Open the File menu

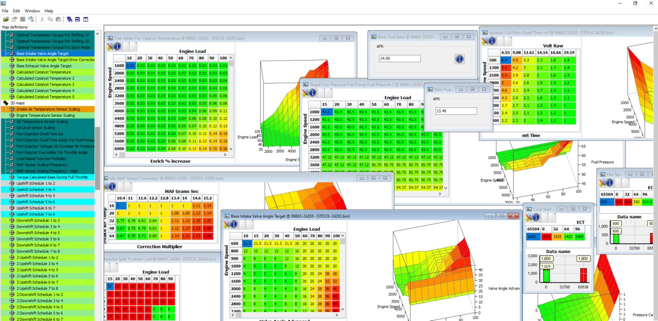[x=5, y=11]
